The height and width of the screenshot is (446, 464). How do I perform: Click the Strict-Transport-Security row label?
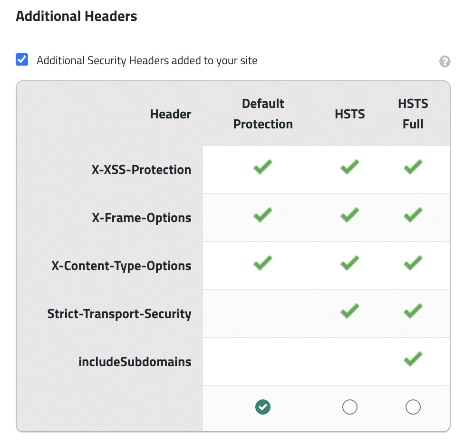click(x=119, y=314)
